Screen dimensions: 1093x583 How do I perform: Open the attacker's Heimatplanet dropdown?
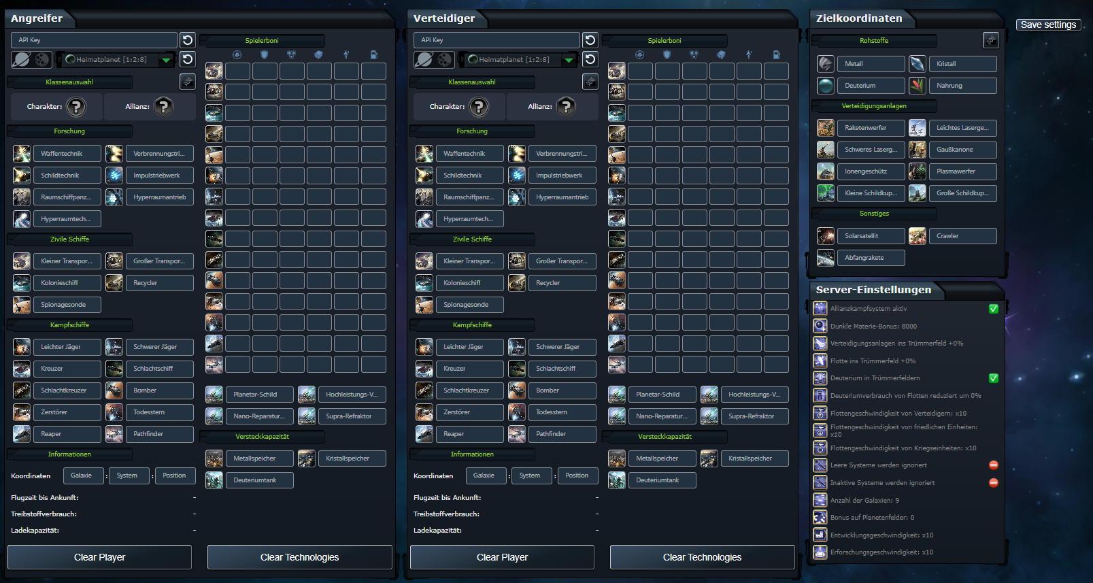click(x=166, y=60)
